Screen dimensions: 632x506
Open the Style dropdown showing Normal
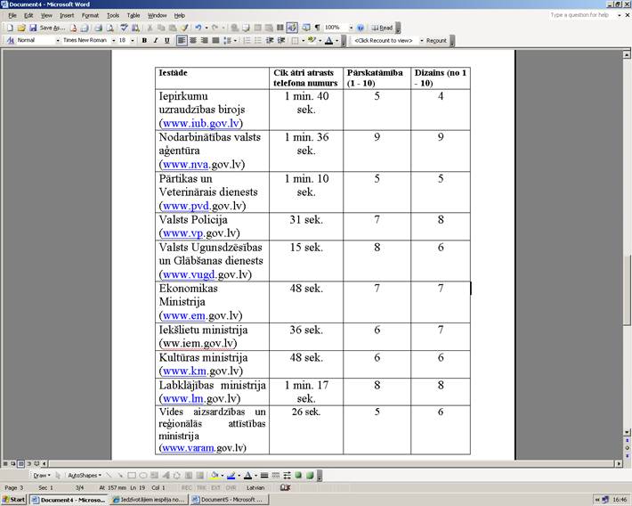(58, 40)
